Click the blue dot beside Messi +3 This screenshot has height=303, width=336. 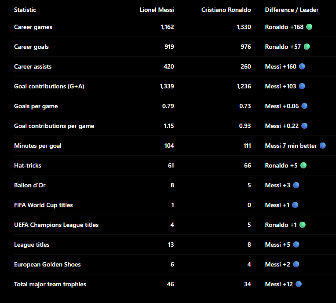tap(296, 185)
